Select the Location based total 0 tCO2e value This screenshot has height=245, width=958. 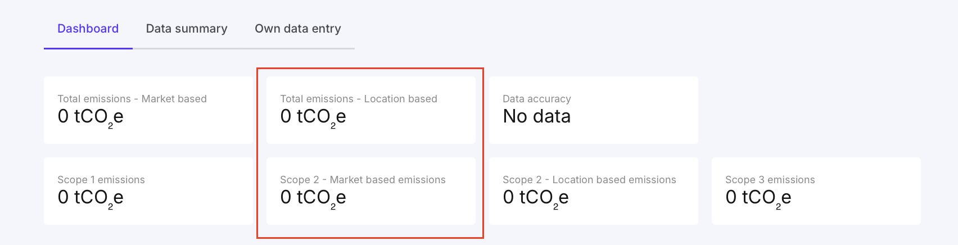click(313, 117)
